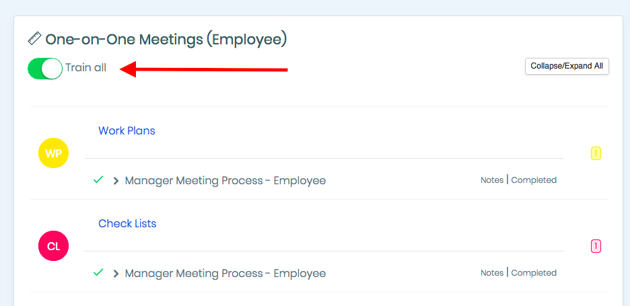Expand chevron for Manager Meeting Process under Check Lists
This screenshot has height=306, width=630.
[116, 274]
